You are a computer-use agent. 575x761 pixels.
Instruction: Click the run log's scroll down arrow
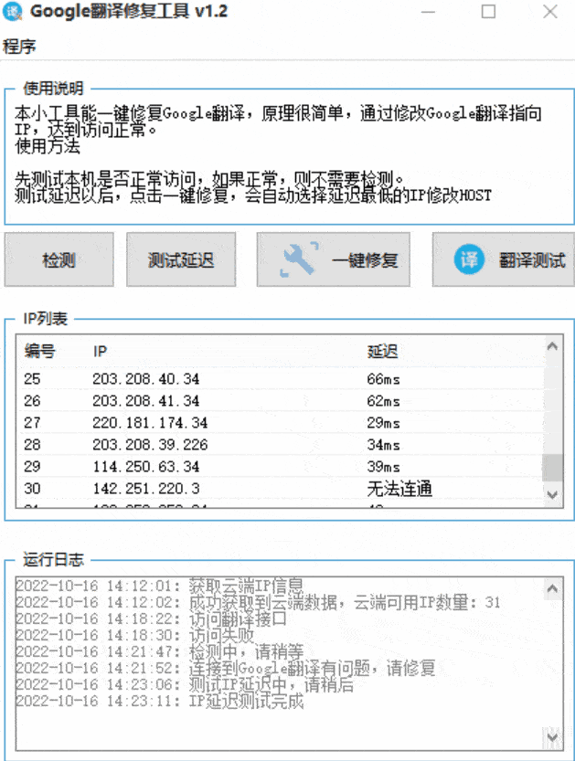pyautogui.click(x=552, y=736)
